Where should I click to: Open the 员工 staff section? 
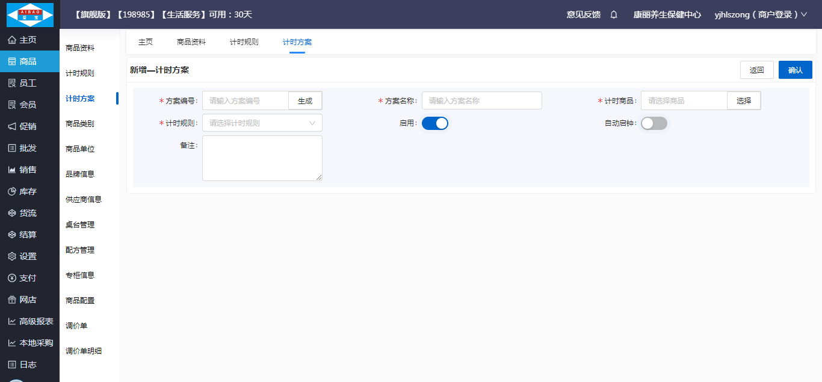[29, 83]
